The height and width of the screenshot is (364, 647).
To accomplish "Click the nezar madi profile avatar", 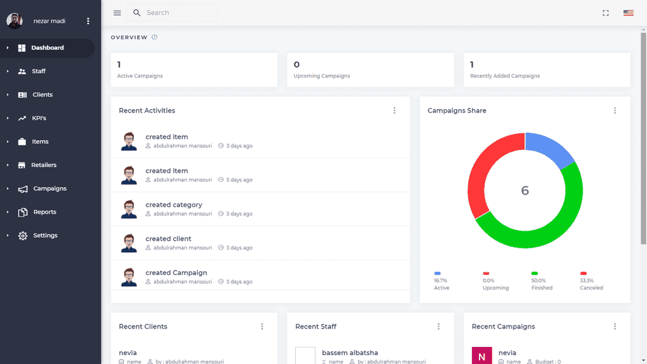I will [15, 21].
